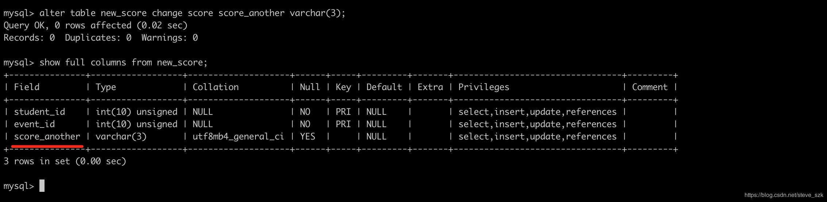Click the show full columns command line
Viewport: 827px width, 202px height.
point(105,62)
